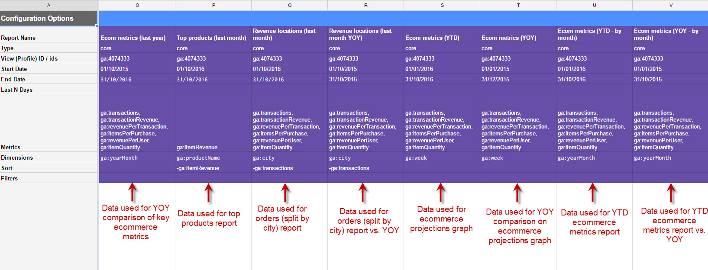Select Start Date 01/10/2016 in column P
The image size is (708, 270).
213,69
